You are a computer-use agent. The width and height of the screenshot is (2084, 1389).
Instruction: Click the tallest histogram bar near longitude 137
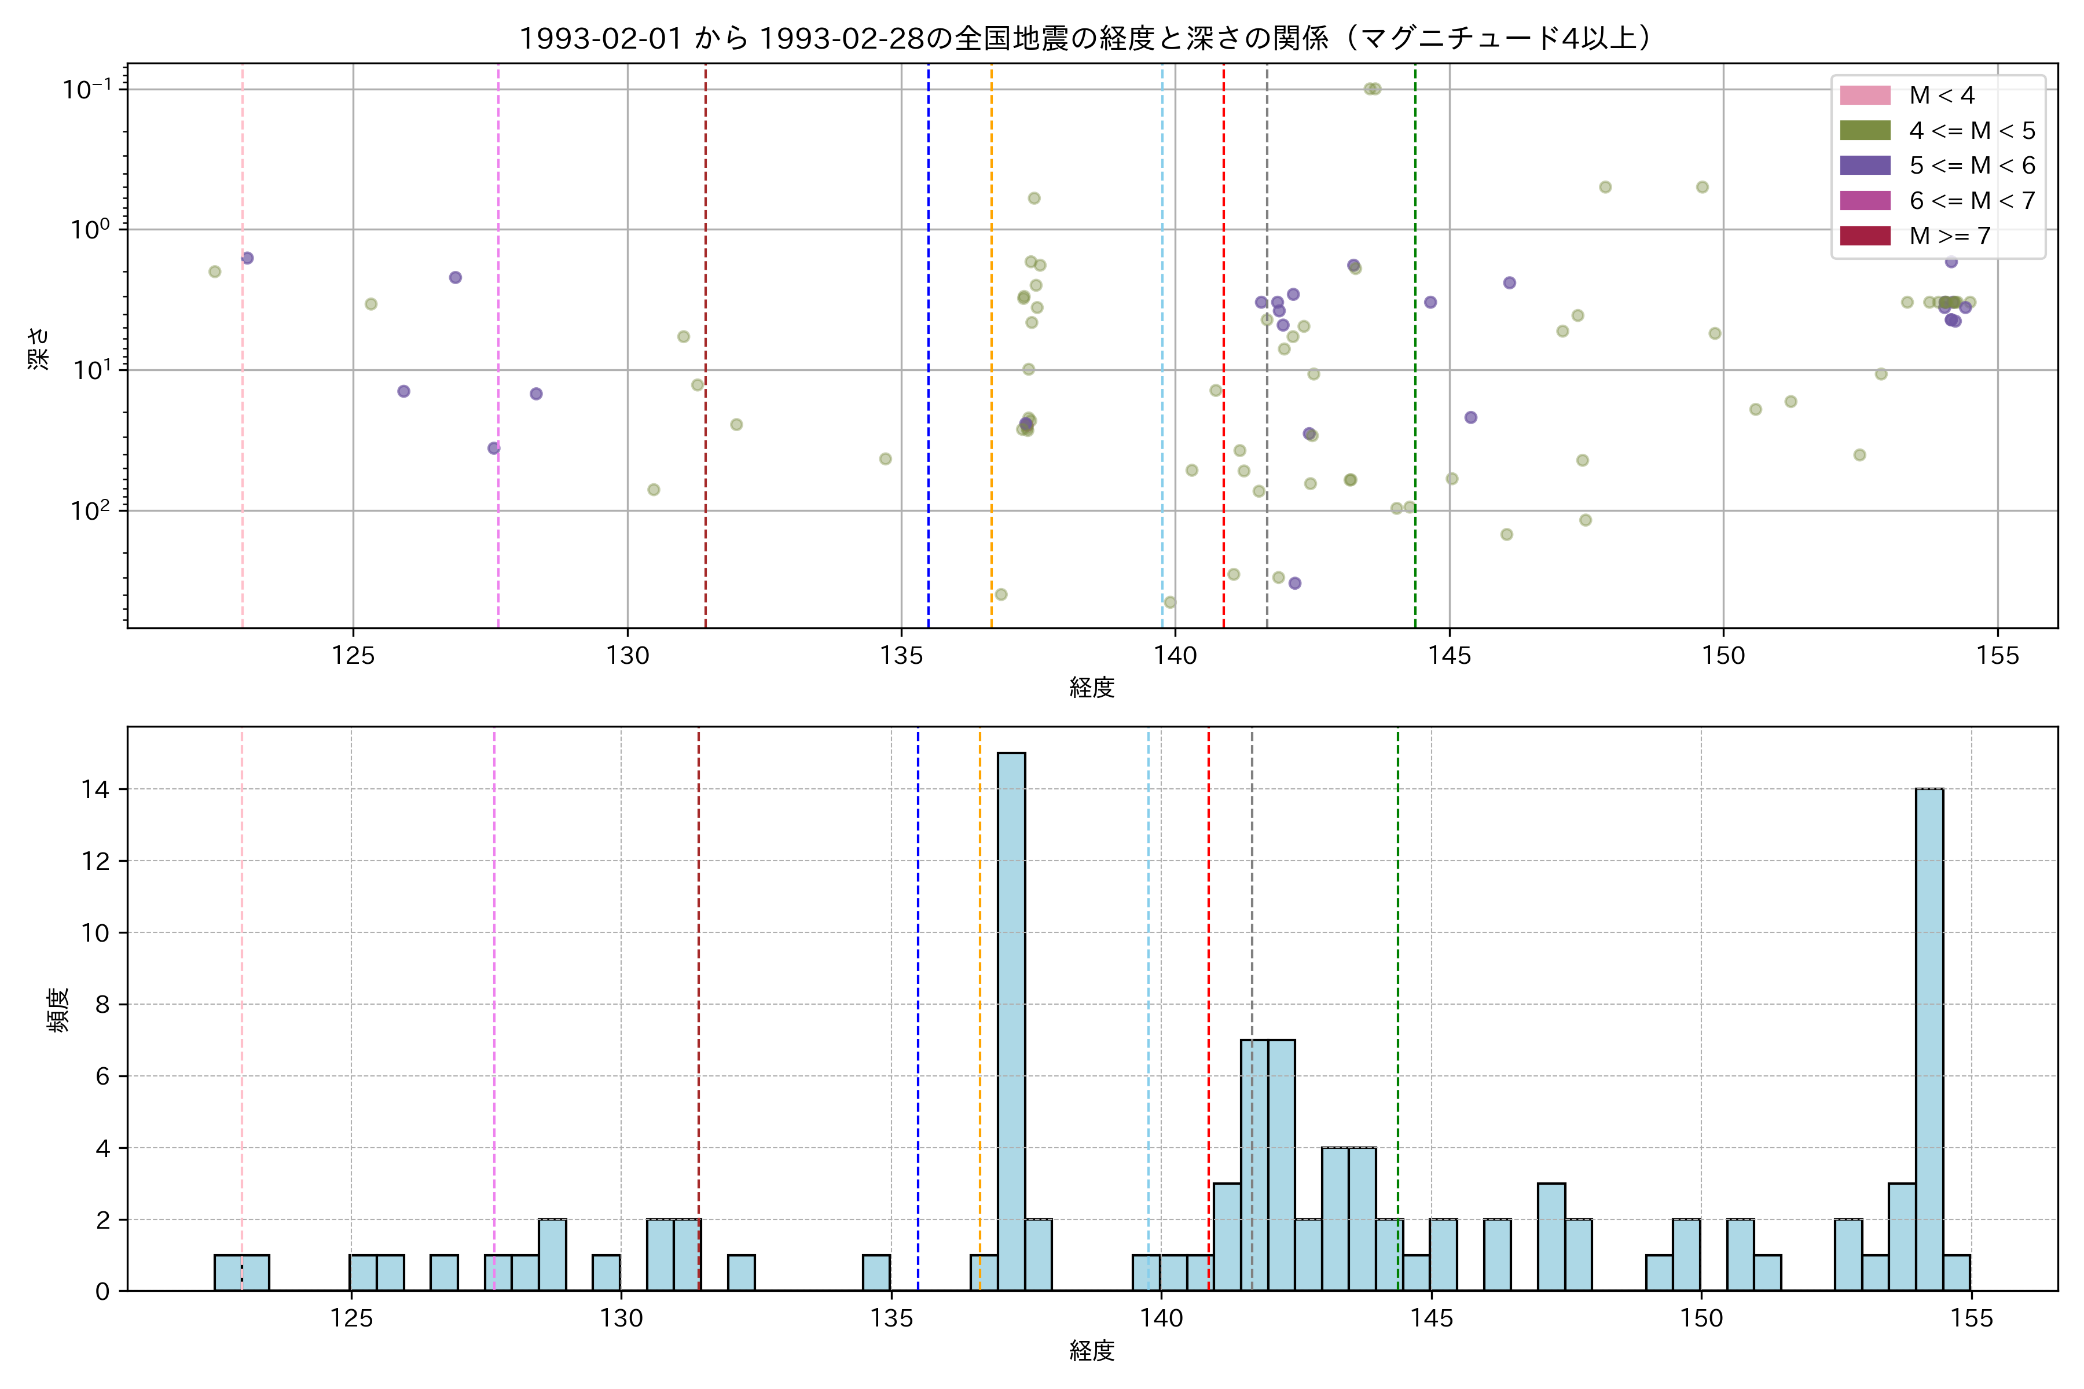(1011, 1019)
